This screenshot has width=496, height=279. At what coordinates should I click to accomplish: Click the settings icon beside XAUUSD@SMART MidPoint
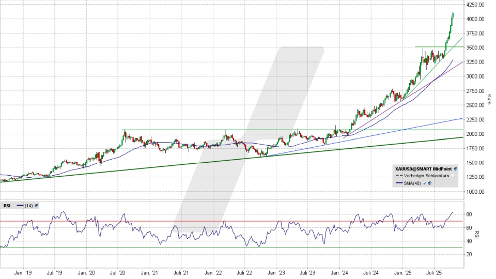tap(456, 168)
